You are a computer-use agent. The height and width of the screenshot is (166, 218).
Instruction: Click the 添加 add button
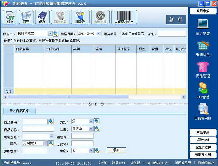(x=116, y=150)
